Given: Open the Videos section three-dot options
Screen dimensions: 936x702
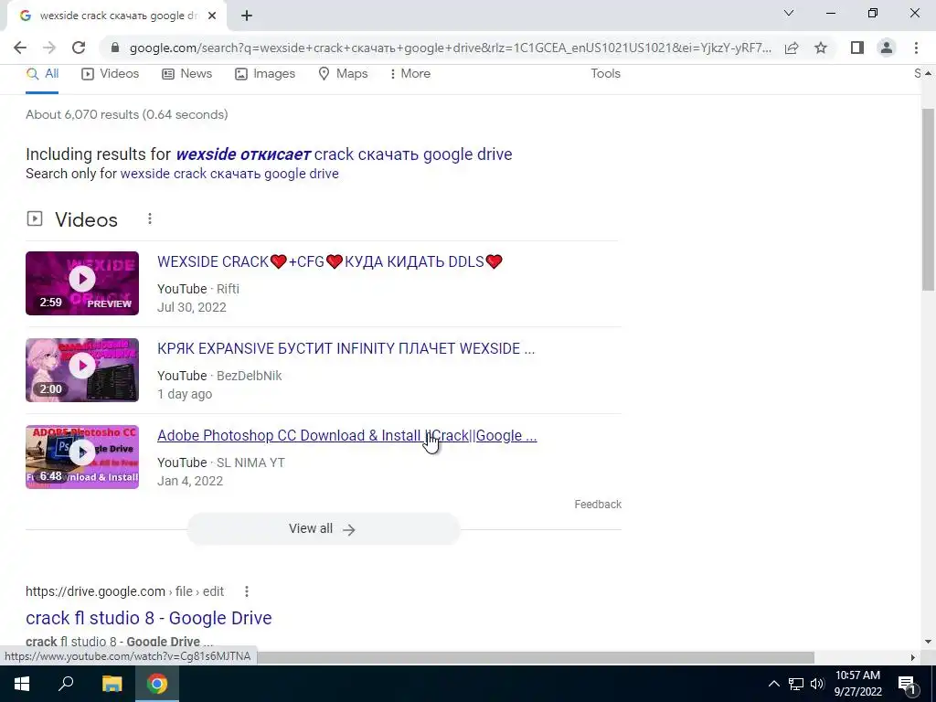Looking at the screenshot, I should tap(150, 219).
